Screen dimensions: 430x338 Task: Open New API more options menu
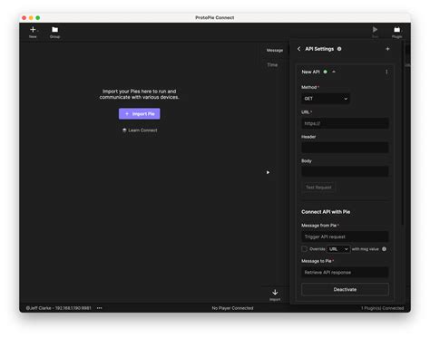click(386, 72)
